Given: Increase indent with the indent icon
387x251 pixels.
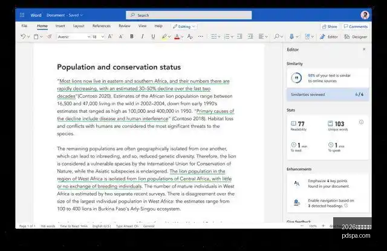Looking at the screenshot, I should click(x=250, y=37).
